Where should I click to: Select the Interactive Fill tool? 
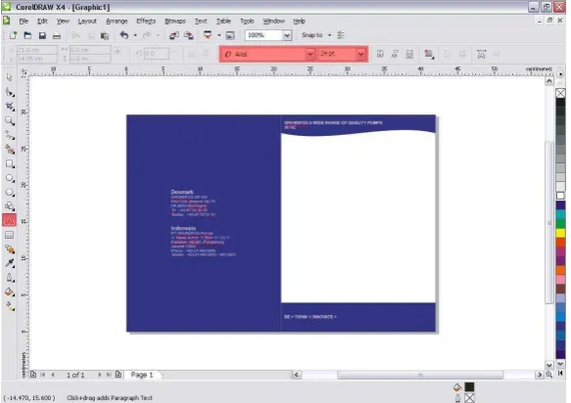point(10,306)
